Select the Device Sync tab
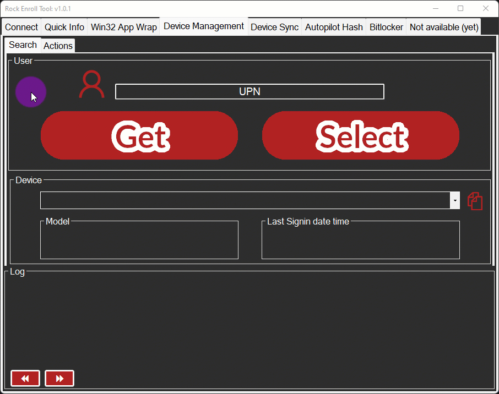 coord(274,26)
